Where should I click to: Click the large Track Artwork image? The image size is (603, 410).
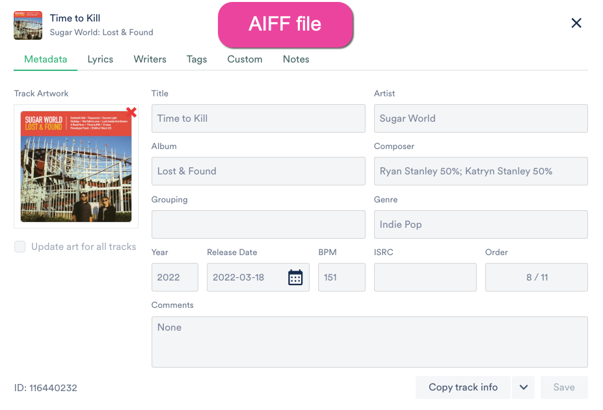76,166
